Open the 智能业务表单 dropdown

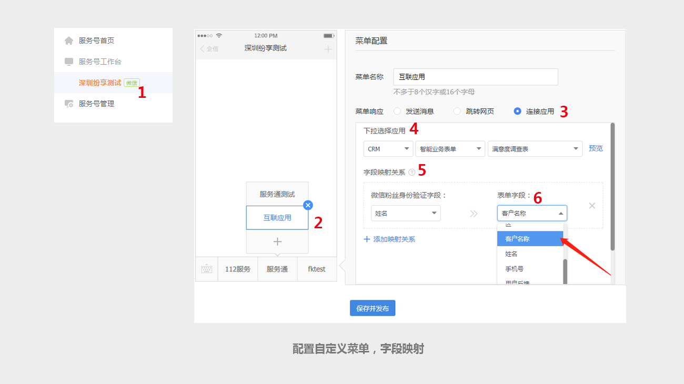click(450, 149)
